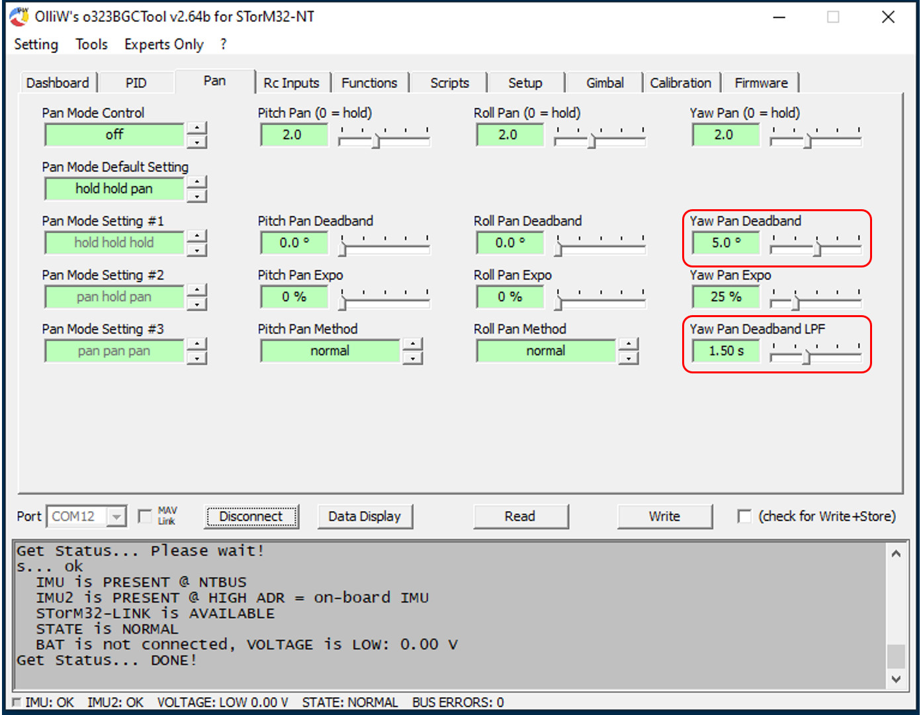Click the Pan Mode Control off field
923x715 pixels.
pyautogui.click(x=114, y=135)
